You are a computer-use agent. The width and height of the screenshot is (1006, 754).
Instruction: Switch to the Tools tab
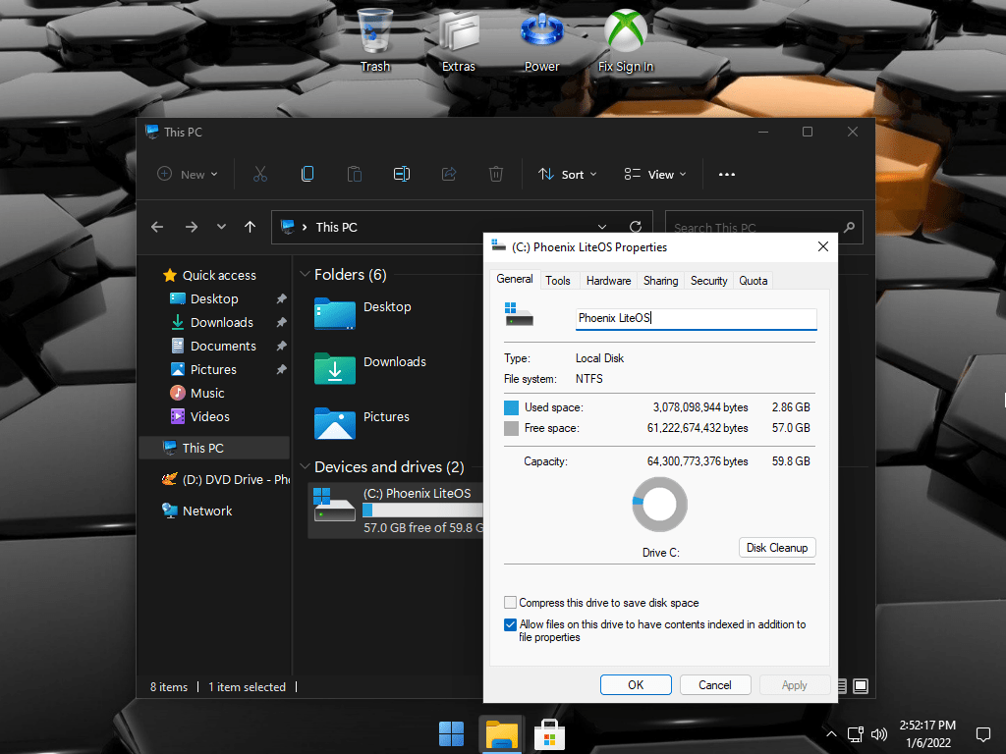click(558, 280)
